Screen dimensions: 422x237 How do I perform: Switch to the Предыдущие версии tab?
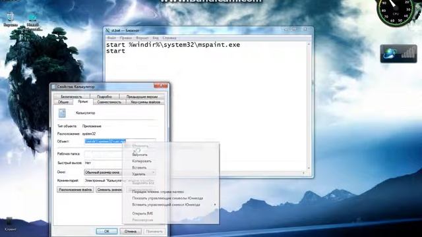(x=142, y=97)
